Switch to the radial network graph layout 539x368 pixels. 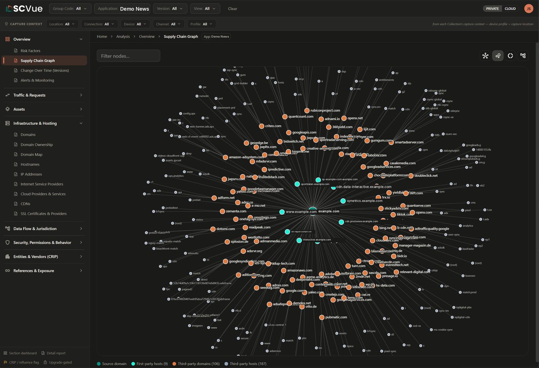pos(485,56)
